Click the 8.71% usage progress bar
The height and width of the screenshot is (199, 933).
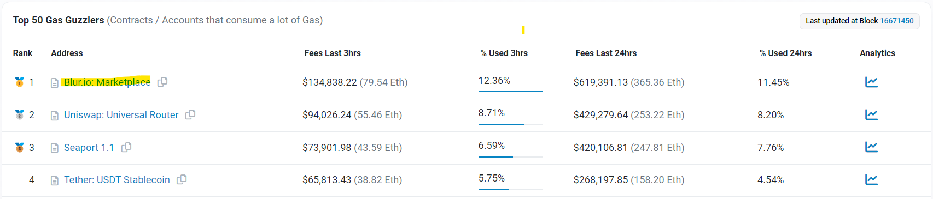[x=510, y=124]
